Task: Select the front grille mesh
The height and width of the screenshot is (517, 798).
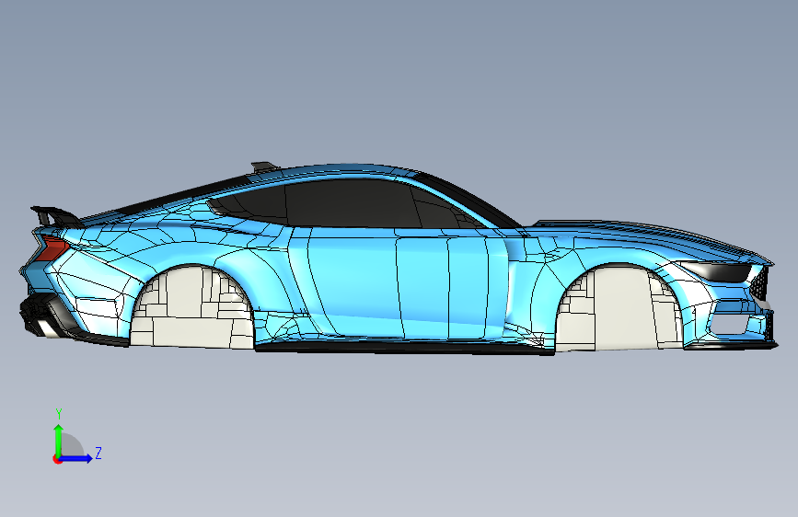Action: [760, 285]
